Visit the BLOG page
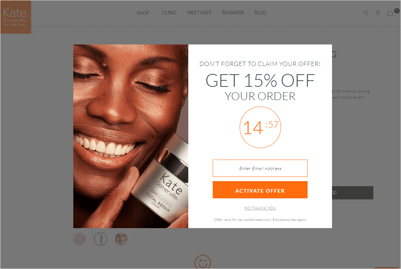The image size is (401, 269). [261, 13]
